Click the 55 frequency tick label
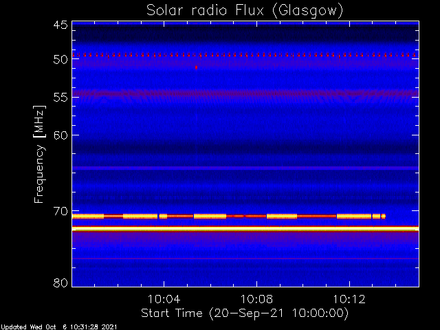The height and width of the screenshot is (330, 440). coord(60,98)
